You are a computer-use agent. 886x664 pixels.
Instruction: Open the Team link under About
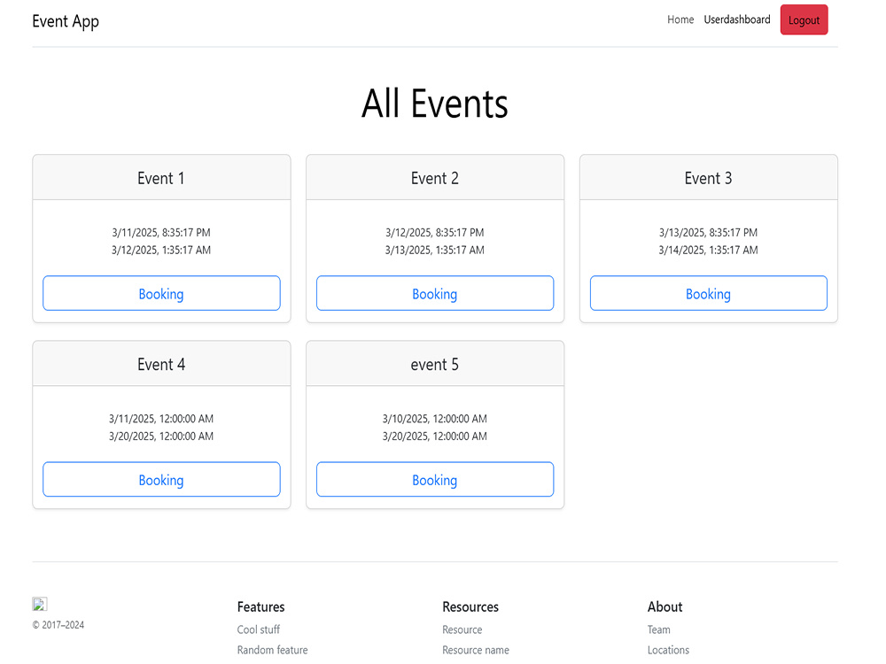(659, 629)
